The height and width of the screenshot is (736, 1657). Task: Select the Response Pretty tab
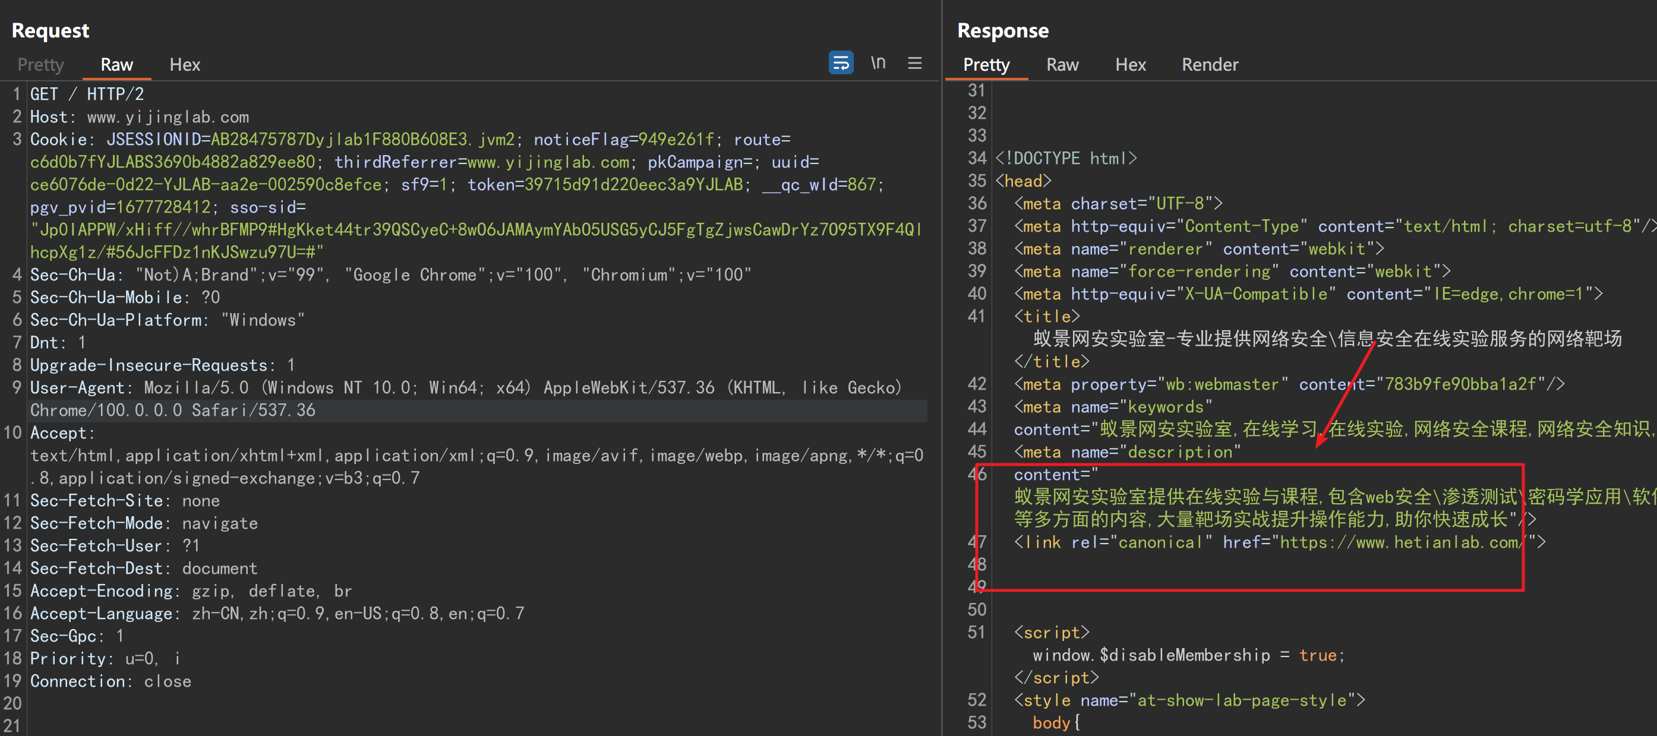coord(986,64)
